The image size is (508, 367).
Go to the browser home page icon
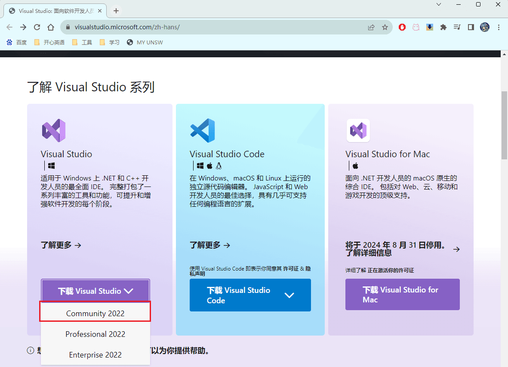(x=51, y=27)
